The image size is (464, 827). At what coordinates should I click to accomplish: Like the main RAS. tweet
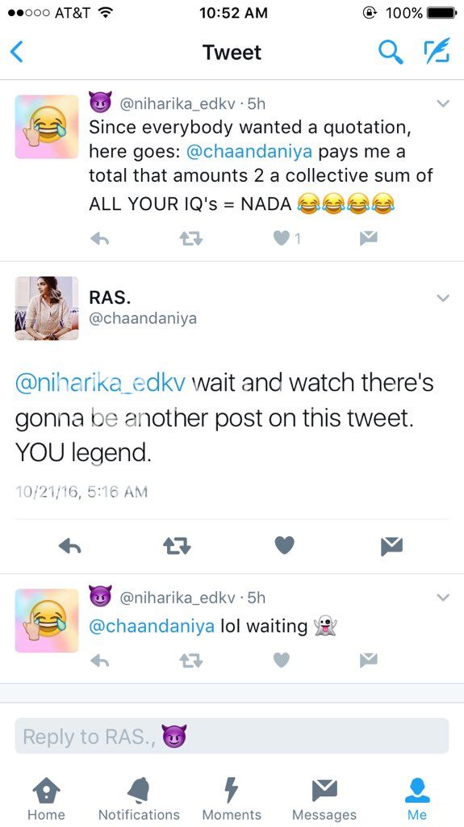(284, 545)
